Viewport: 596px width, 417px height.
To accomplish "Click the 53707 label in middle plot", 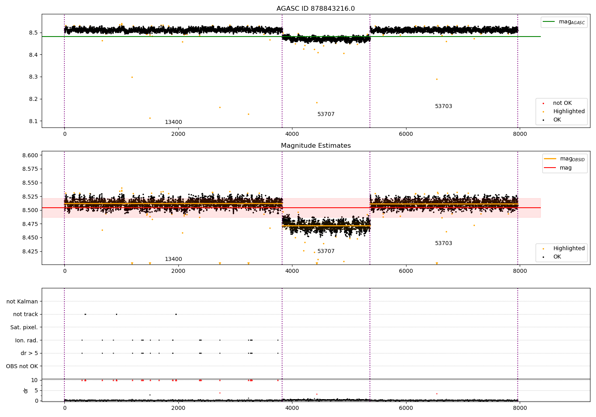I will tap(326, 251).
